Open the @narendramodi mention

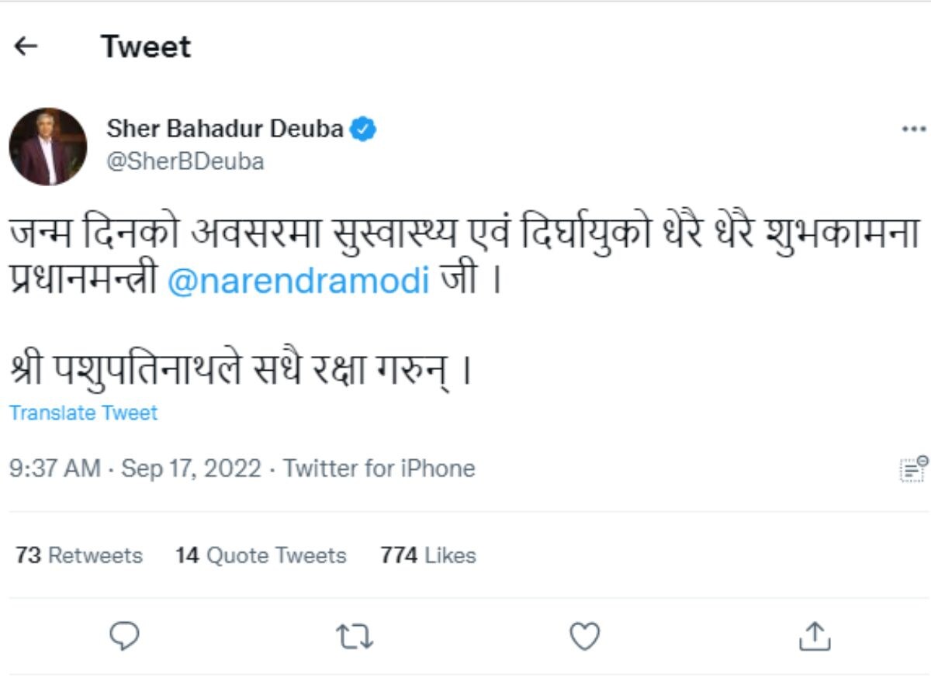point(299,281)
